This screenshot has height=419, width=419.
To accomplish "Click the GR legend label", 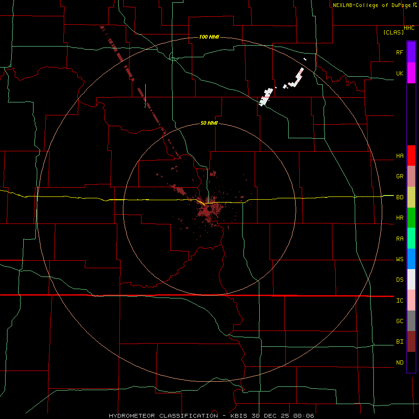I will click(399, 176).
